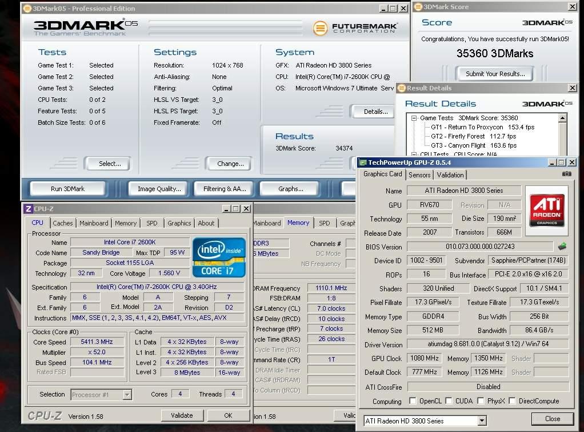
Task: Select the GT2 Firefly Forest row
Action: 473,136
